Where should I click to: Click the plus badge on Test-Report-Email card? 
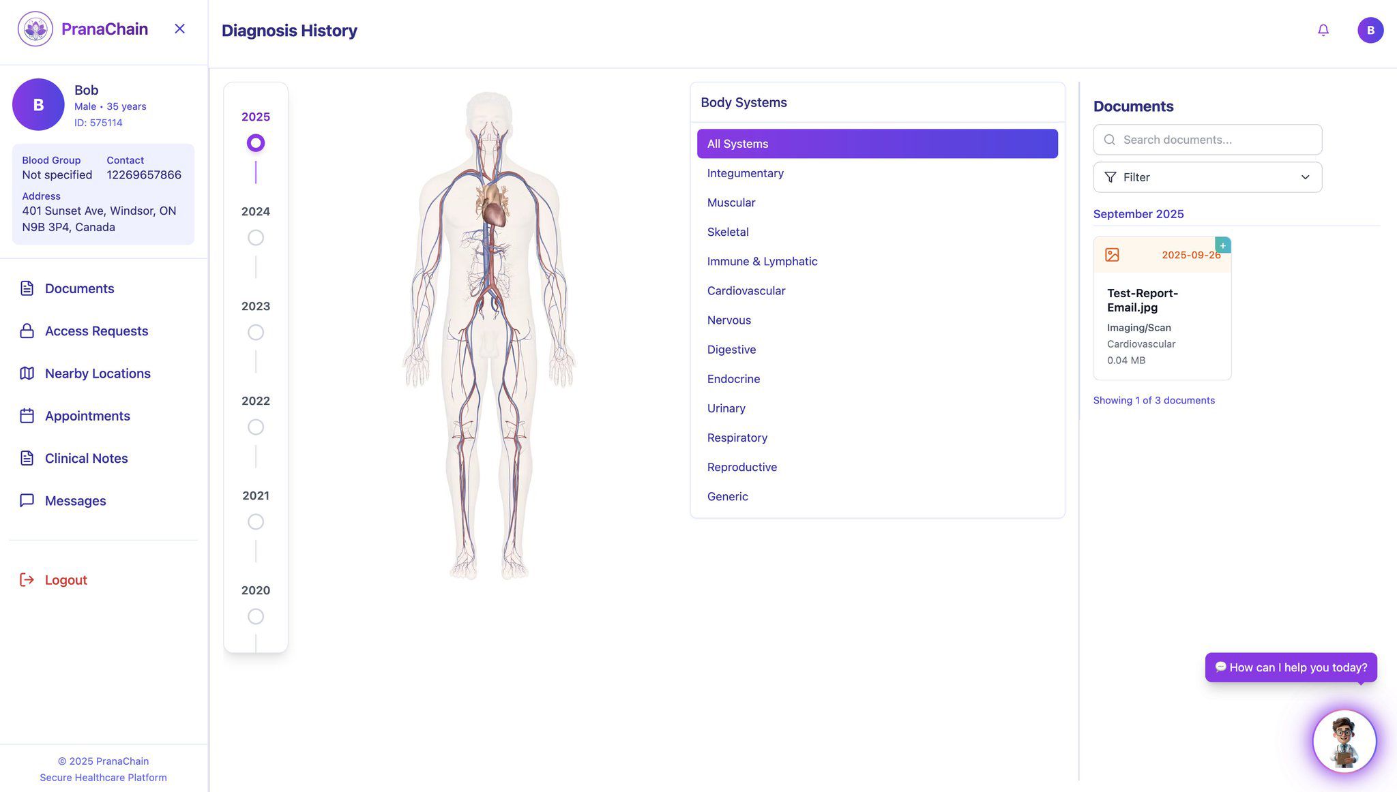(1222, 245)
